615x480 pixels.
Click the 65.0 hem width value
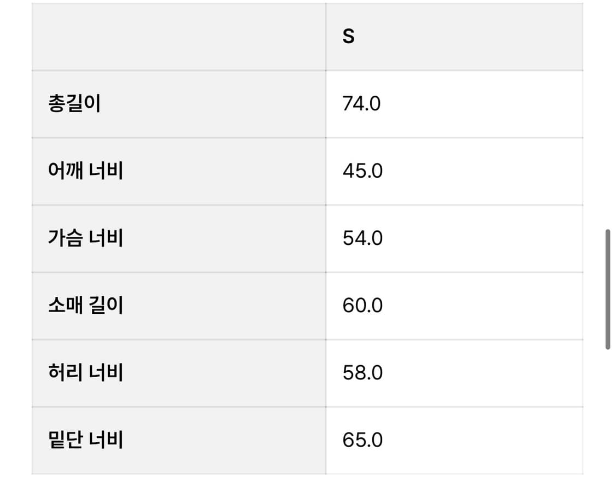click(362, 440)
